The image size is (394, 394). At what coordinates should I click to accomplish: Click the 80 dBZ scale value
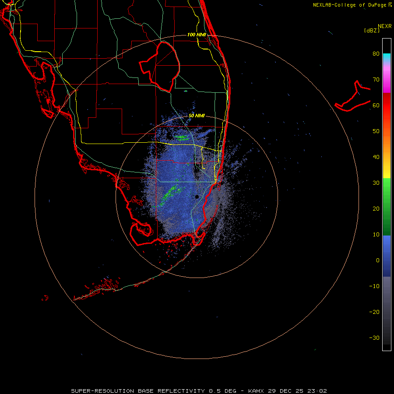pos(376,54)
